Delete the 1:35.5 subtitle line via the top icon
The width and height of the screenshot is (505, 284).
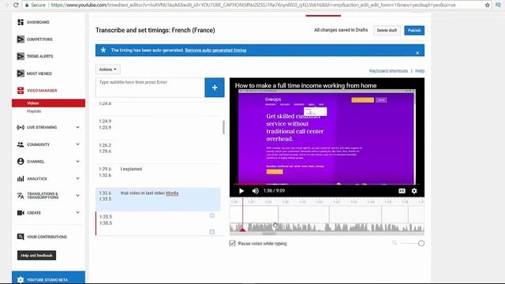click(x=212, y=215)
